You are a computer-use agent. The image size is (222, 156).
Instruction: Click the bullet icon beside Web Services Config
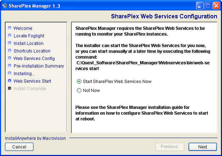(9, 58)
